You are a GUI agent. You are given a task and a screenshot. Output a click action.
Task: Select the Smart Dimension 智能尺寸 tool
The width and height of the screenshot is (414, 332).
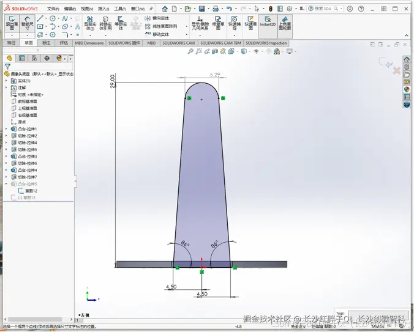tap(27, 23)
